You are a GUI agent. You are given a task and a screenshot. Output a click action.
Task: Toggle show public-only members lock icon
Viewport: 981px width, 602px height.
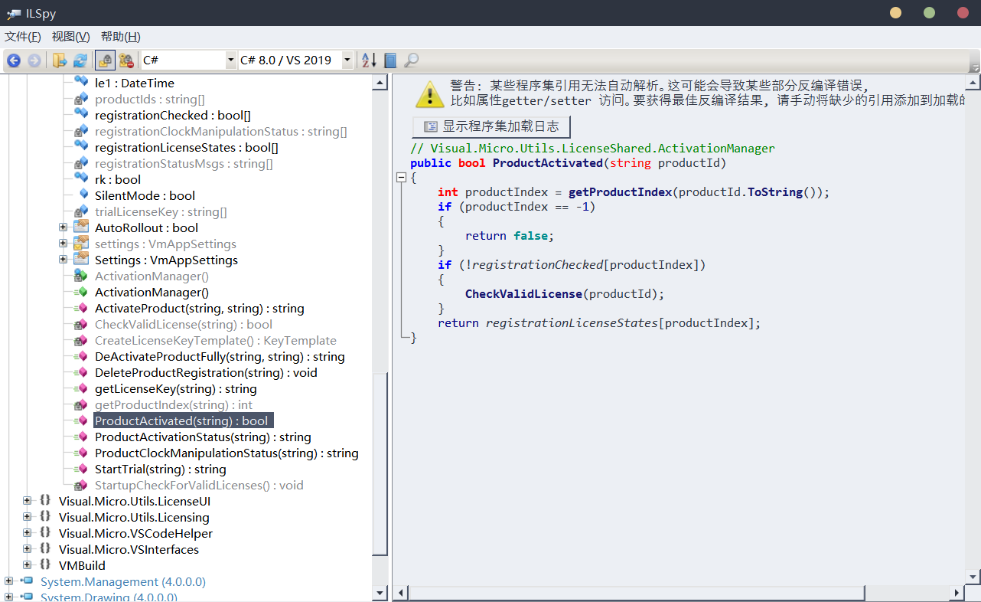[x=103, y=60]
